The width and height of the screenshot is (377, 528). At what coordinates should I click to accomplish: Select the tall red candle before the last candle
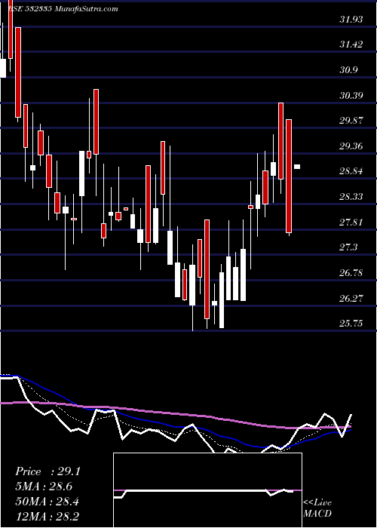[x=289, y=176]
